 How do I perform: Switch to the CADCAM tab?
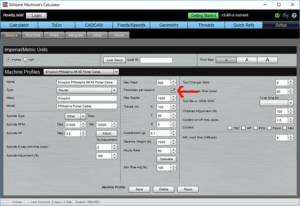tap(94, 25)
